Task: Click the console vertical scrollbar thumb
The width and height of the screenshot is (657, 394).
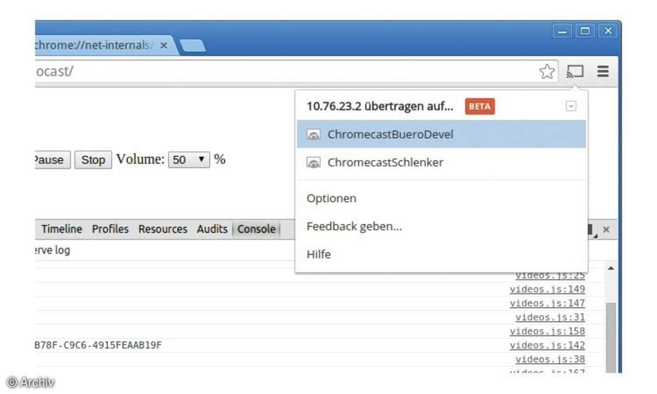Action: coord(610,337)
